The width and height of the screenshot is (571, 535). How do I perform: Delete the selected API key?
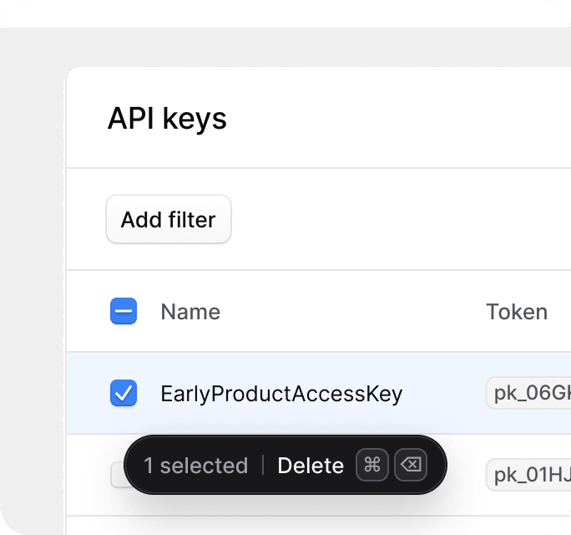coord(311,466)
